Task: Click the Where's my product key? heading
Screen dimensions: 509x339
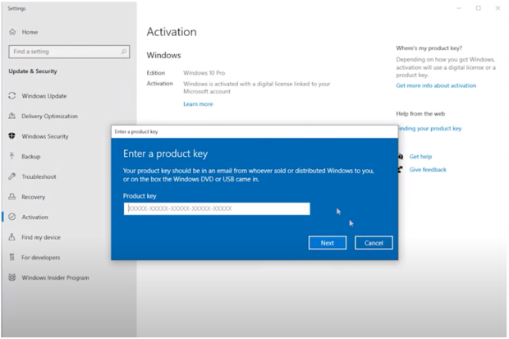Action: click(429, 48)
